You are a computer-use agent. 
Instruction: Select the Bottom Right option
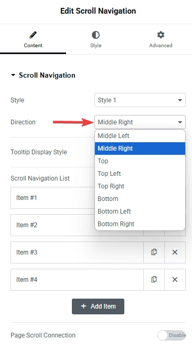pyautogui.click(x=140, y=224)
